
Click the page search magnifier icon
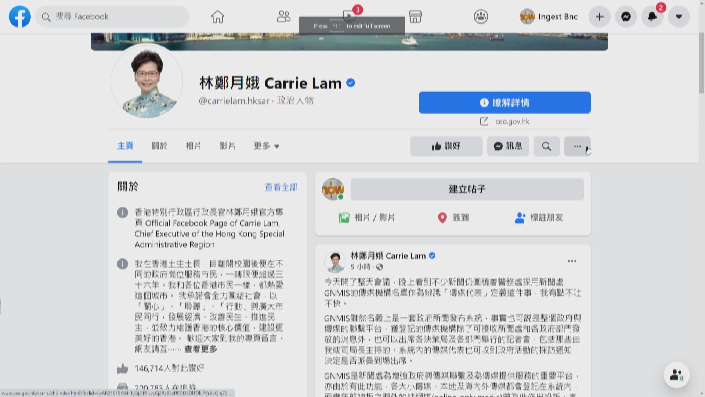click(546, 146)
